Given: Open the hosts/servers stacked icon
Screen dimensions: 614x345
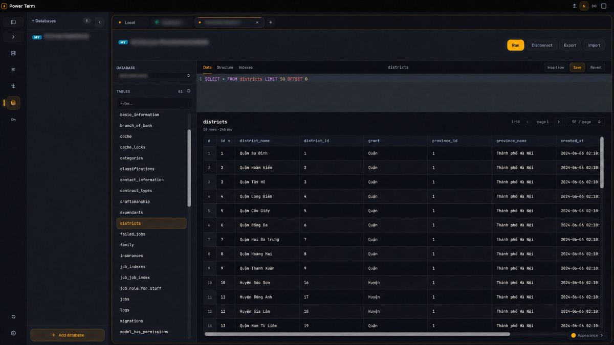Looking at the screenshot, I should (x=13, y=53).
